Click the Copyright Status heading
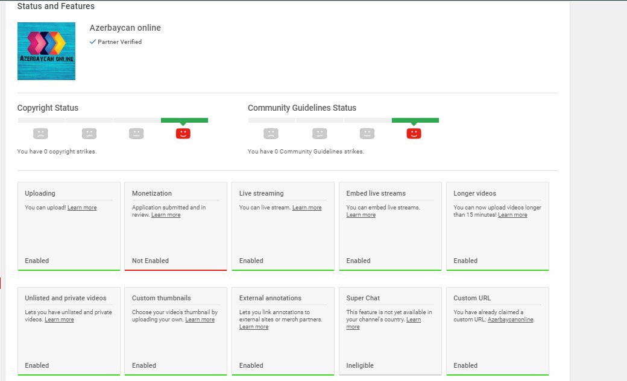This screenshot has width=627, height=381. pos(48,108)
